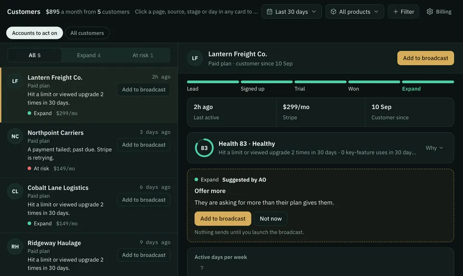The height and width of the screenshot is (276, 463).
Task: Click the calendar icon in date range selector
Action: coord(269,12)
